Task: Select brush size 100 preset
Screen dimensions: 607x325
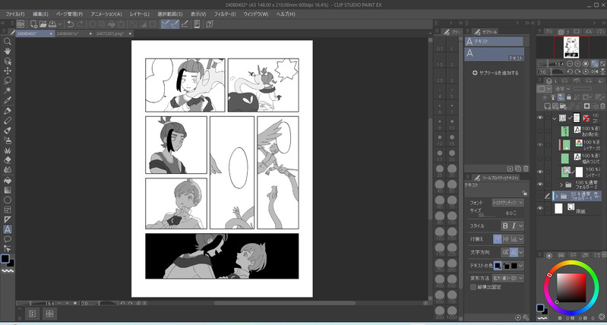Action: tap(452, 216)
